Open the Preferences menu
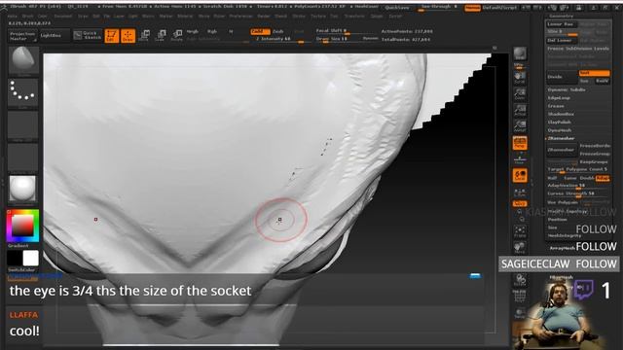The height and width of the screenshot is (350, 623). click(x=241, y=16)
